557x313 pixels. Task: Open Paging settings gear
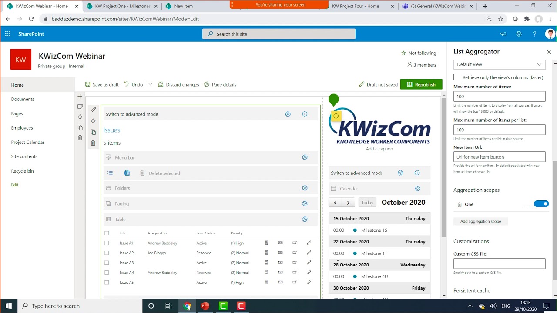point(305,203)
